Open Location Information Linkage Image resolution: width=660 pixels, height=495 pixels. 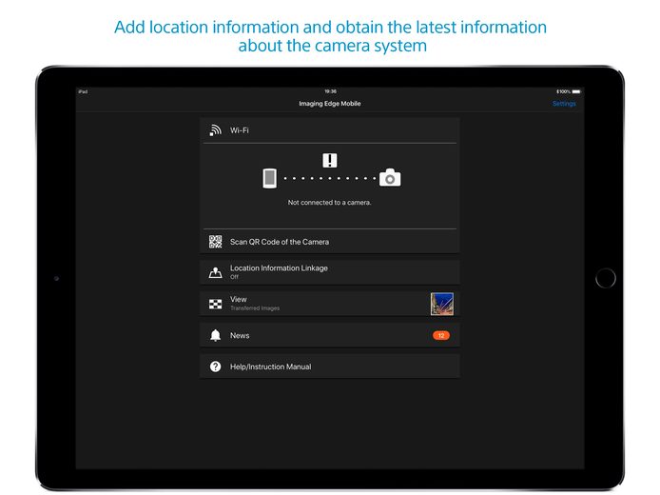click(x=330, y=272)
